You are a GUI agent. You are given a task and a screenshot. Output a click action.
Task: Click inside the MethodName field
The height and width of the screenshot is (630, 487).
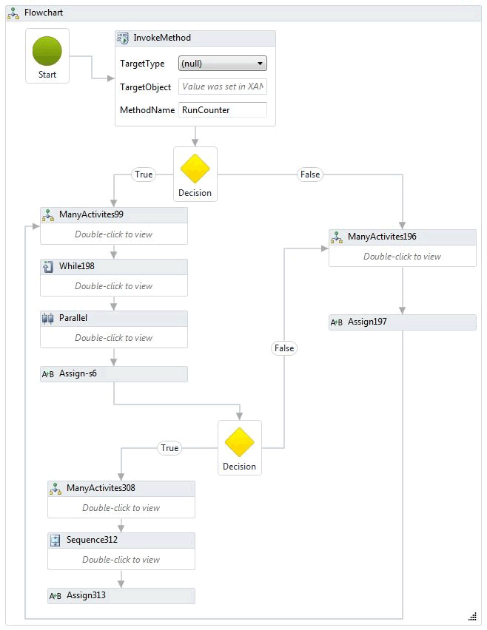[x=223, y=110]
